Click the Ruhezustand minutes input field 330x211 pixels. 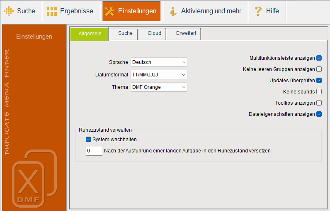(x=94, y=151)
